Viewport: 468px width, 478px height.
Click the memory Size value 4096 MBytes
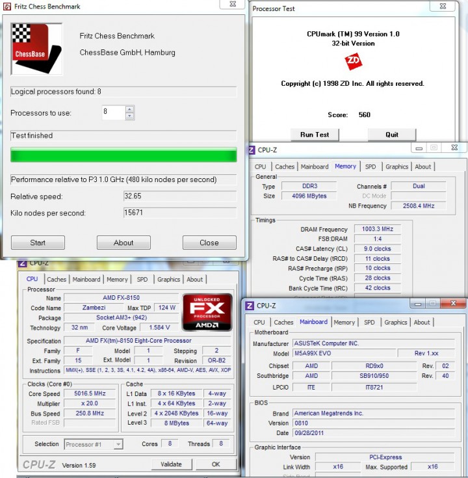click(309, 196)
